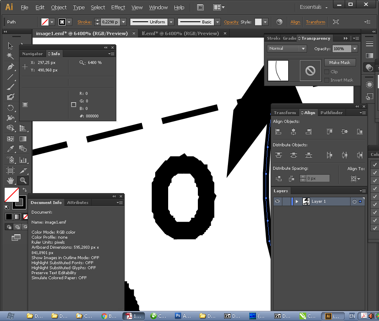The image size is (379, 321).
Task: Click the black Color mode swatch
Action: coord(9,217)
